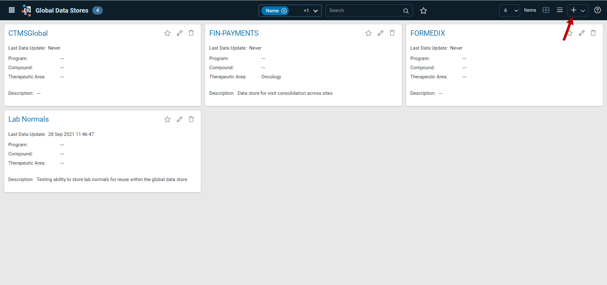Open the help question mark icon

597,10
